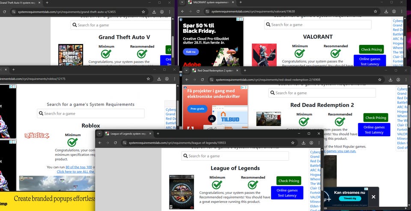View site info in Grand Theft Auto V window
The image size is (411, 211).
(x=14, y=12)
